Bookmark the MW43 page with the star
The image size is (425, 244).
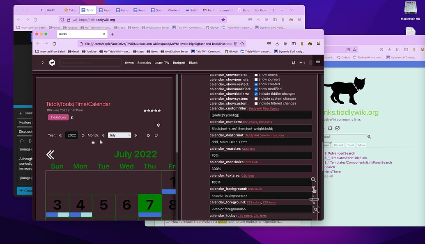[242, 43]
